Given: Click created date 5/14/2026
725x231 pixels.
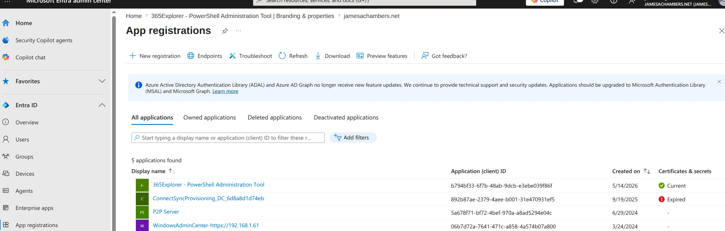Looking at the screenshot, I should (x=625, y=186).
